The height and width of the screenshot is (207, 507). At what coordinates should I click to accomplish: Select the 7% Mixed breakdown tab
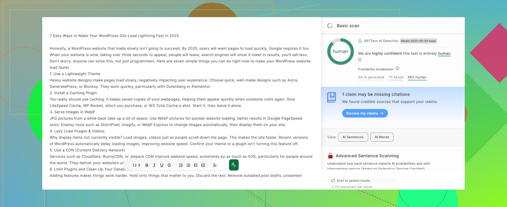coord(396,78)
